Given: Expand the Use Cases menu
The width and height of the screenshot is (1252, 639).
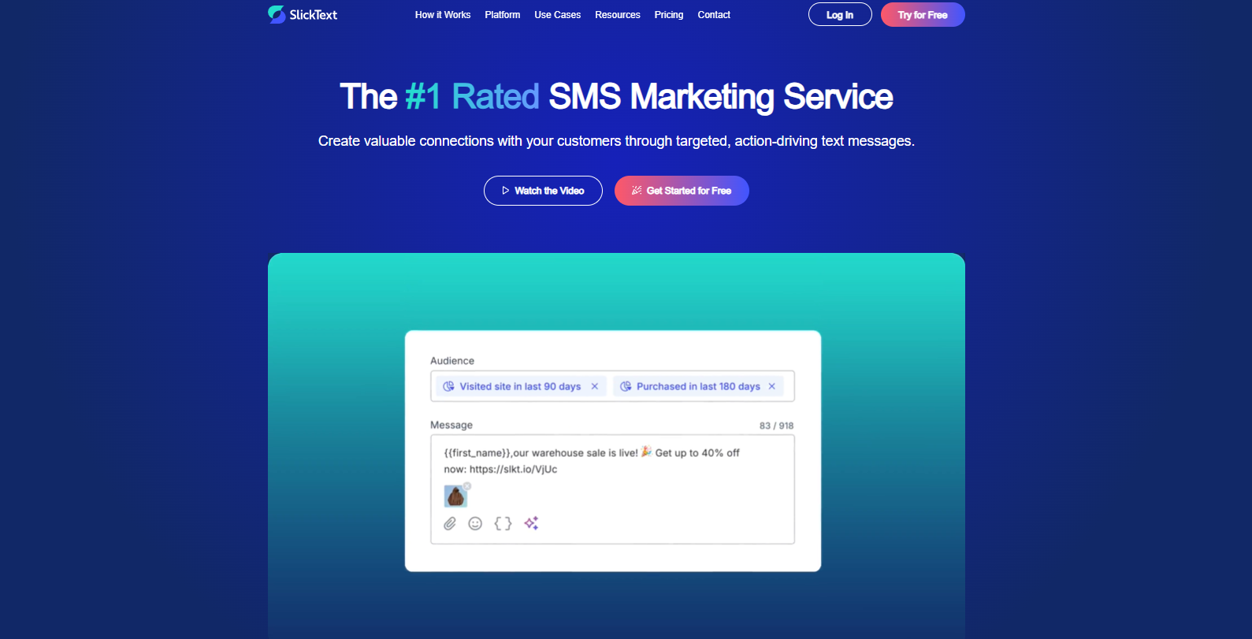Looking at the screenshot, I should pos(558,15).
